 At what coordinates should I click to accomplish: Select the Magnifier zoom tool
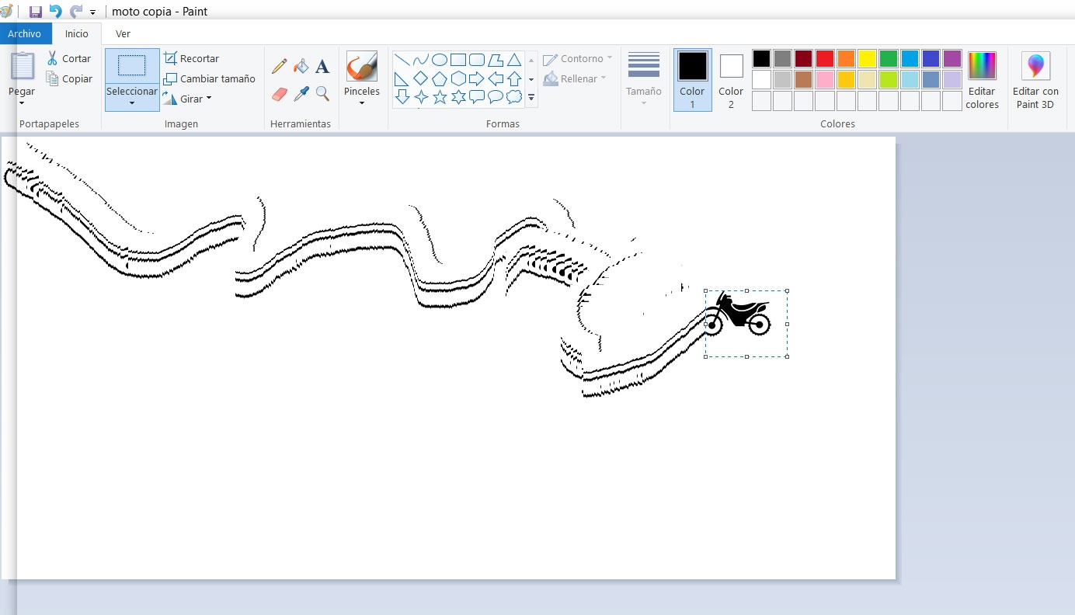click(x=322, y=94)
